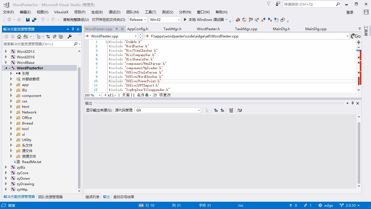The width and height of the screenshot is (371, 209).
Task: Click the VAssistX Go button
Action: coord(355,36)
